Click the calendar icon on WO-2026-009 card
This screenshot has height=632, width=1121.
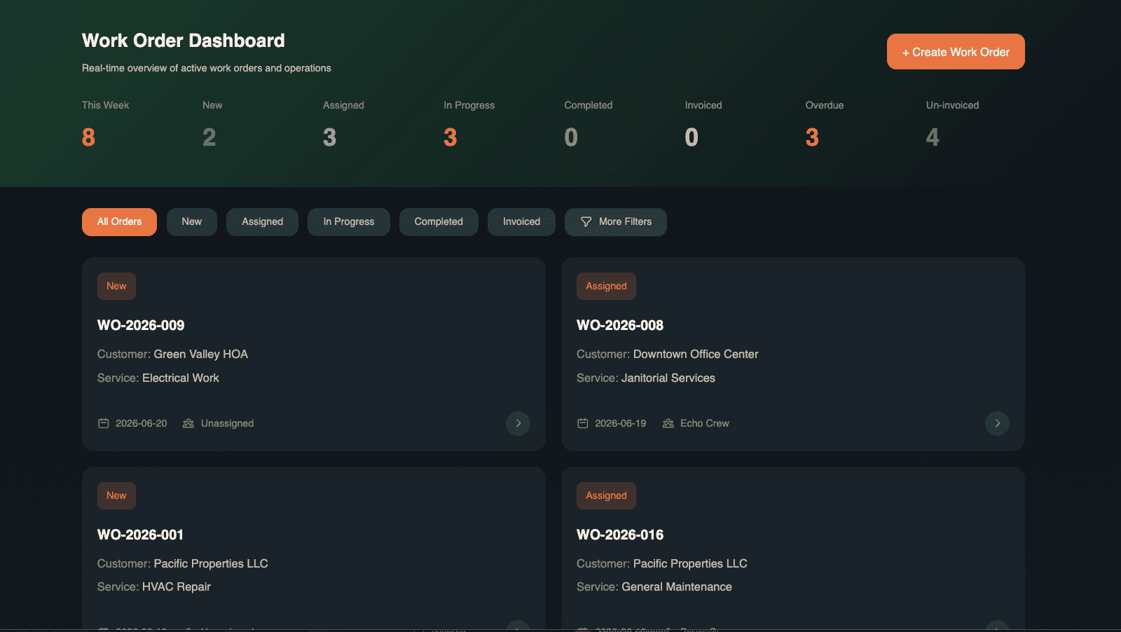point(103,423)
